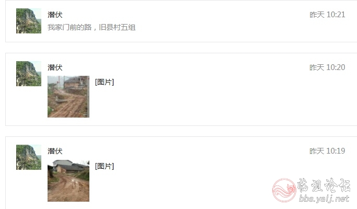The image size is (357, 209).
Task: View the farmhouse road photo sent at 10:19
Action: point(68,181)
